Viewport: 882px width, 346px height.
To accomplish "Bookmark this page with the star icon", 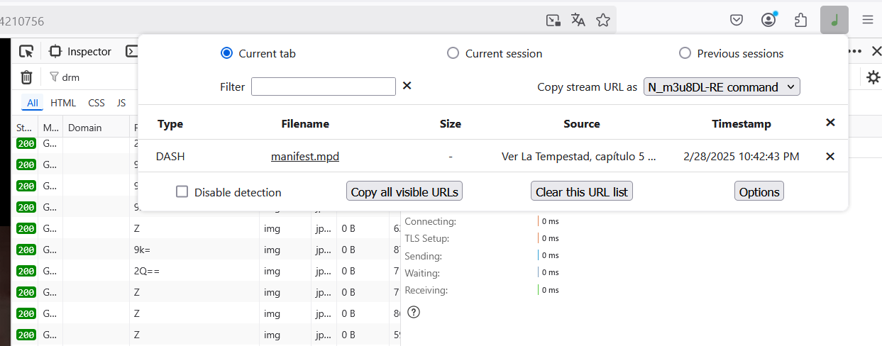I will (603, 20).
